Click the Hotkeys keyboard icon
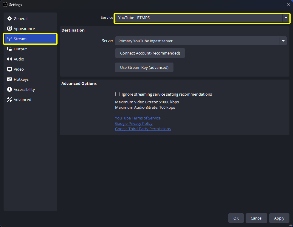The image size is (293, 227). (x=9, y=79)
